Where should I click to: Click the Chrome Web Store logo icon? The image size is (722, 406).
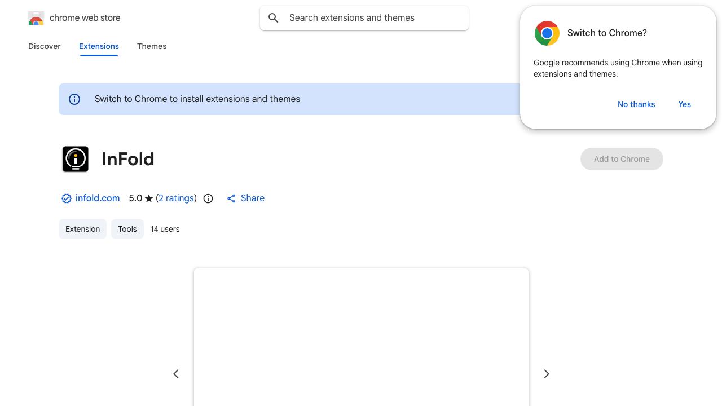36,18
